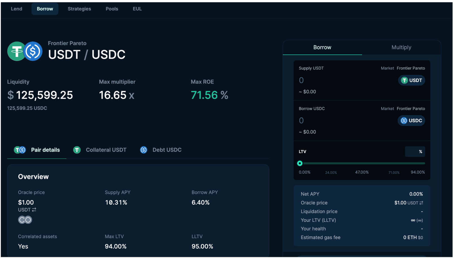Open the USDT supply token selector
The width and height of the screenshot is (454, 258).
pyautogui.click(x=411, y=80)
